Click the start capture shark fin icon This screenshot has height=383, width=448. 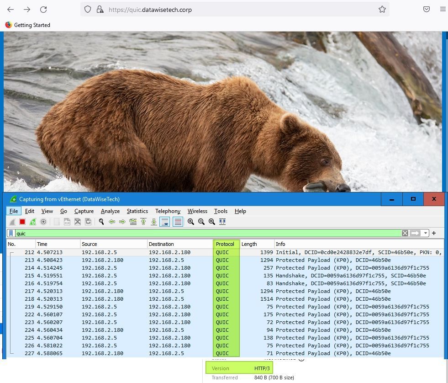coord(12,222)
